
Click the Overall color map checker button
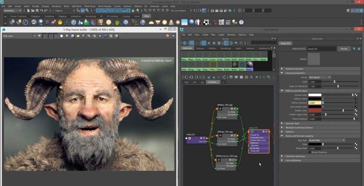point(356,95)
